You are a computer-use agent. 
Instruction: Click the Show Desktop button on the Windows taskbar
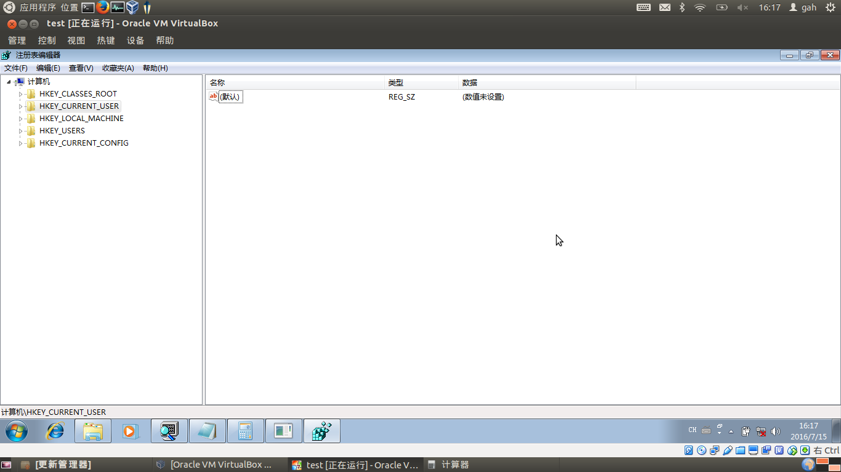point(837,431)
